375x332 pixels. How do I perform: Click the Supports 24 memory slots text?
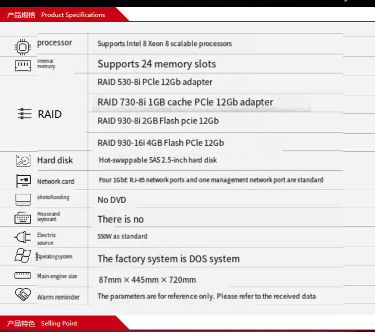tap(156, 64)
